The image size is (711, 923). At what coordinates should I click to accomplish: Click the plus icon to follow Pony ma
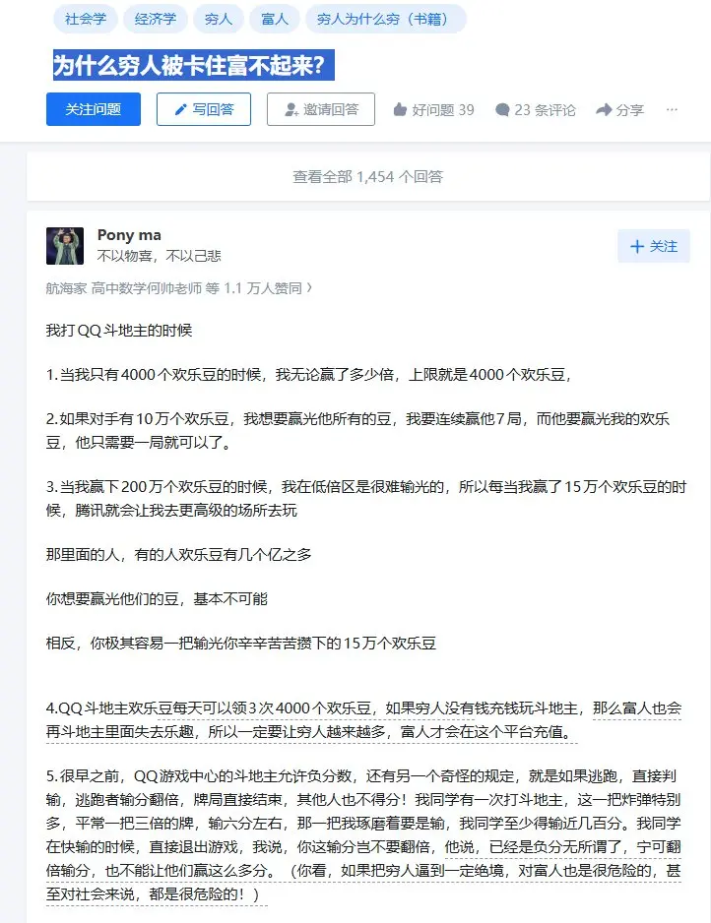click(637, 246)
